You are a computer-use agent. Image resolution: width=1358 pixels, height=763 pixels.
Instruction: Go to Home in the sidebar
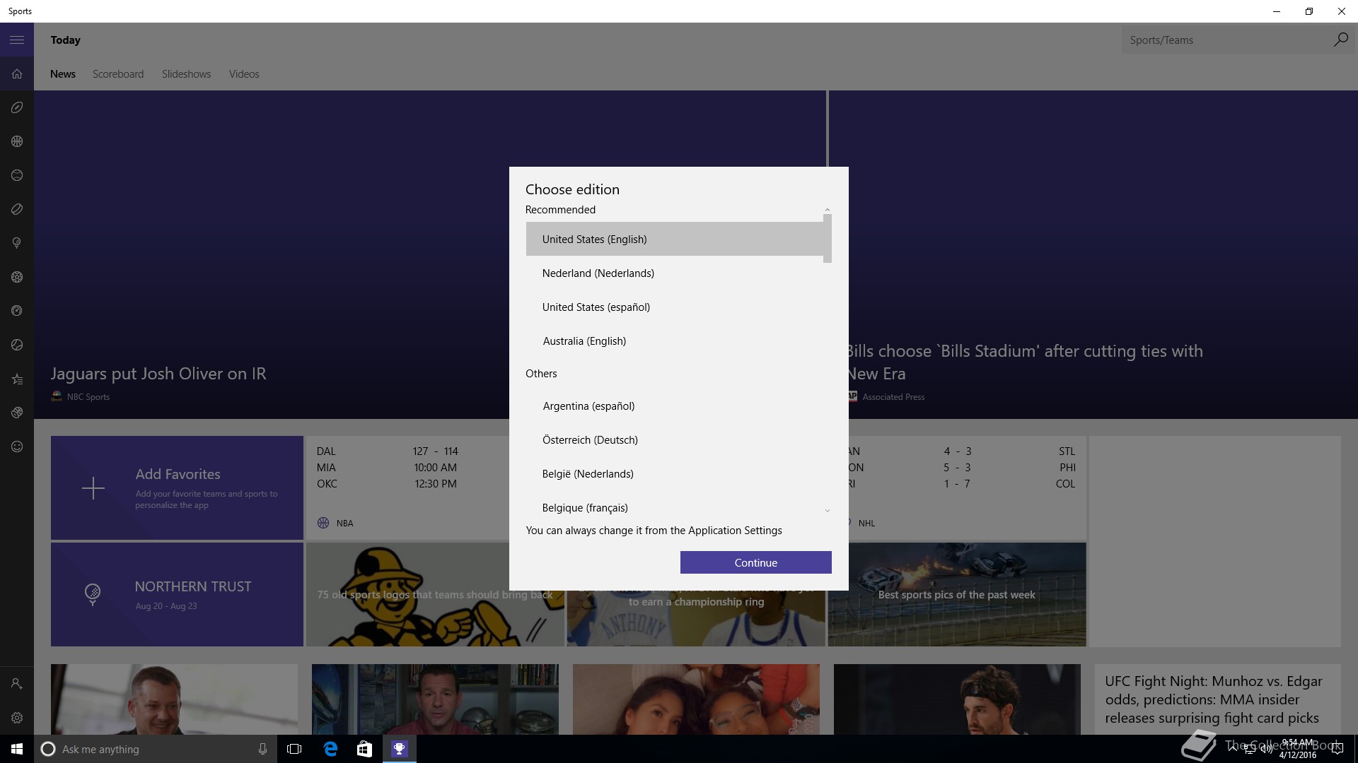(x=17, y=74)
